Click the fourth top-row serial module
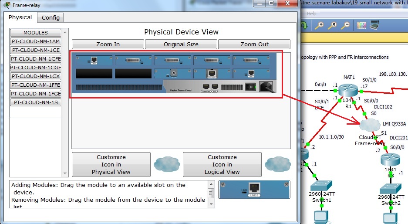The height and width of the screenshot is (224, 408). (212, 61)
